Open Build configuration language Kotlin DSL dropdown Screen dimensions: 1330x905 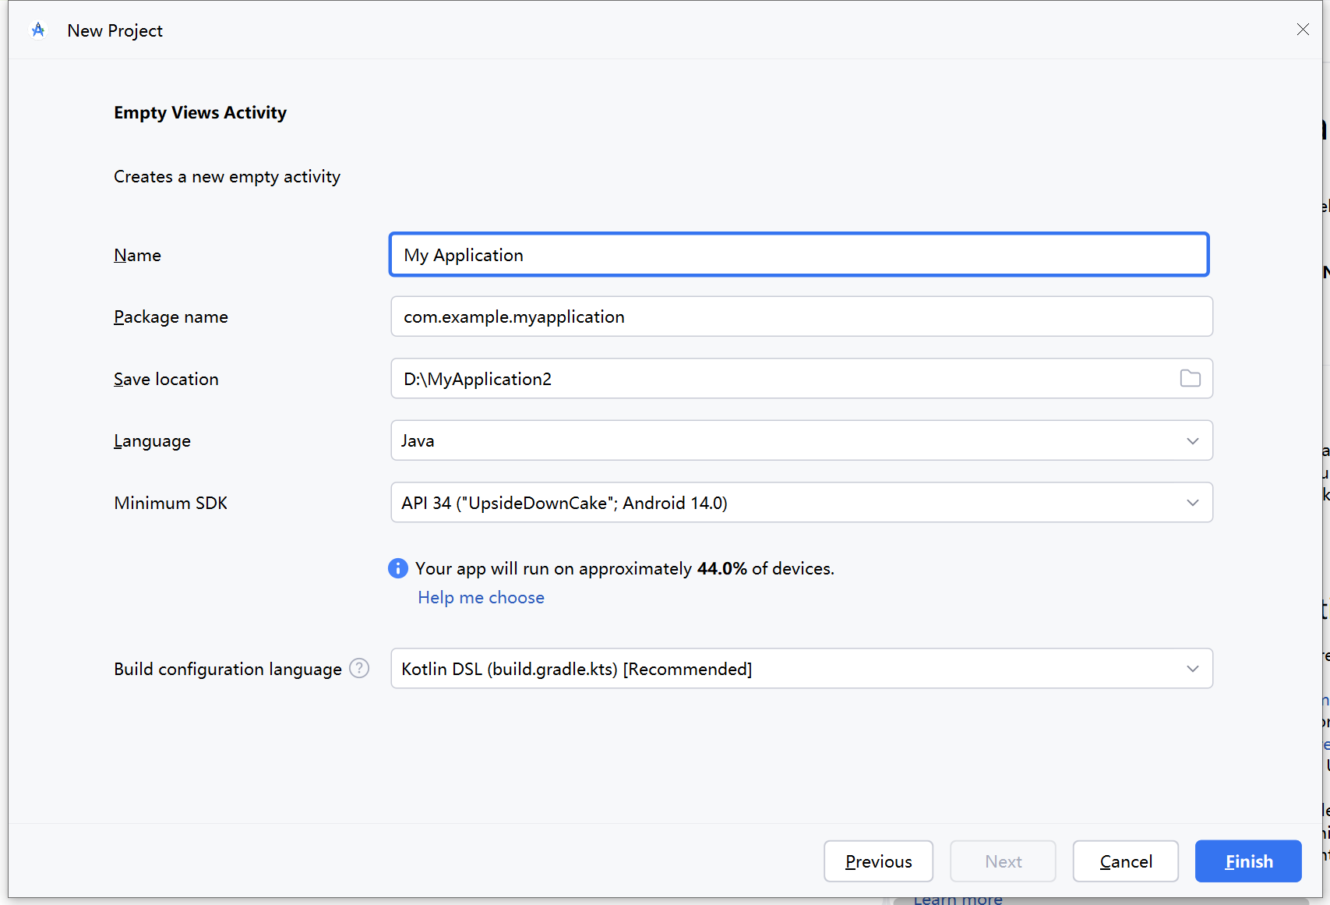[802, 669]
